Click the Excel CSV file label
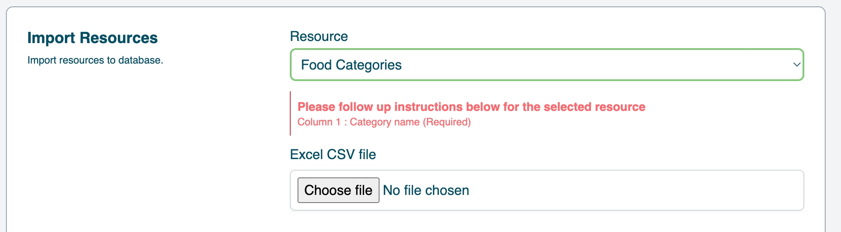 coord(333,154)
